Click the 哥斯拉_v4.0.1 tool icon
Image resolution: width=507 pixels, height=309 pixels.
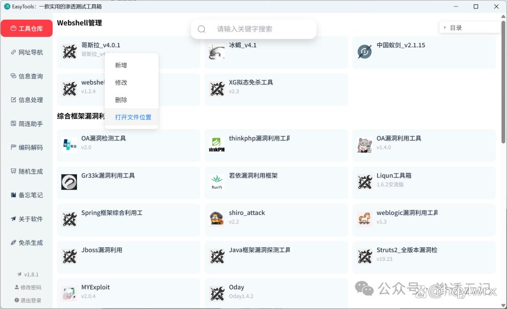coord(69,51)
